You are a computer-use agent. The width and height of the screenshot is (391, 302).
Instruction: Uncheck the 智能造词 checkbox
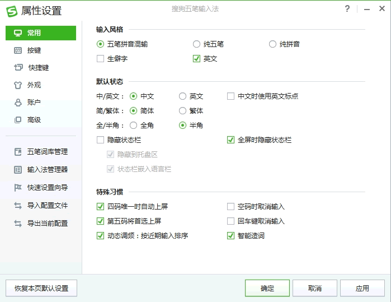pyautogui.click(x=230, y=236)
